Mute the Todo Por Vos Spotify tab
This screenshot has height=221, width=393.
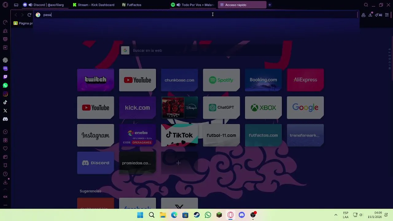pyautogui.click(x=178, y=5)
